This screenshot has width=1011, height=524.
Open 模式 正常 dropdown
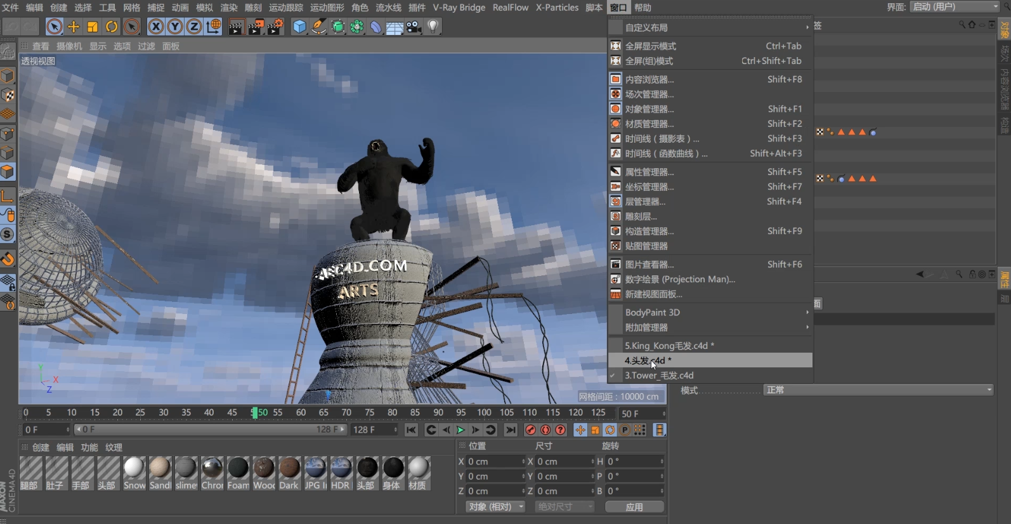click(878, 390)
